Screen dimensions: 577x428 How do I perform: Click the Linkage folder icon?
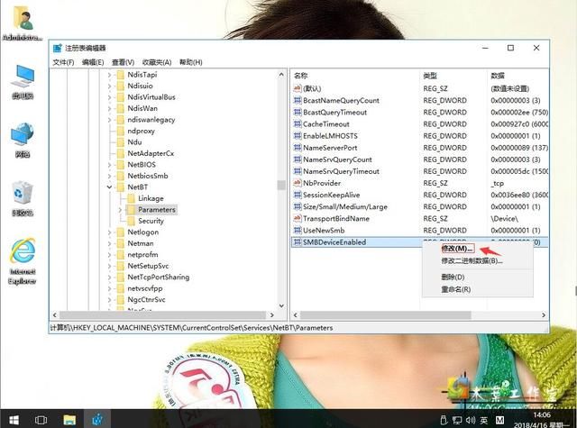131,198
